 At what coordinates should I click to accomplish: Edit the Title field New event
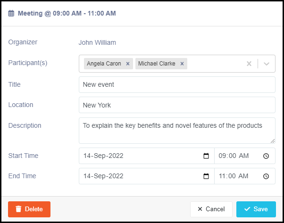pyautogui.click(x=177, y=84)
